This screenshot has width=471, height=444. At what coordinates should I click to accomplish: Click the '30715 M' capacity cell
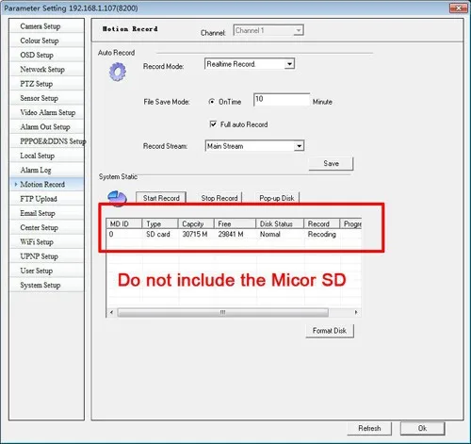pos(195,235)
